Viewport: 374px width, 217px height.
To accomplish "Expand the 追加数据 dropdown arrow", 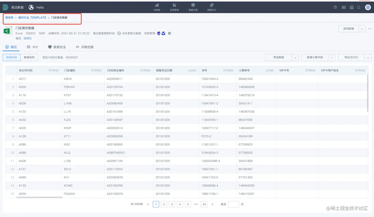I will (x=362, y=28).
